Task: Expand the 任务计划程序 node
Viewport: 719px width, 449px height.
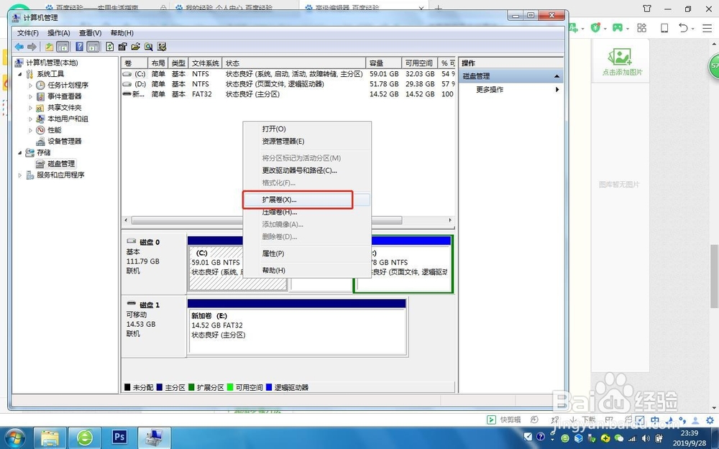Action: [31, 85]
